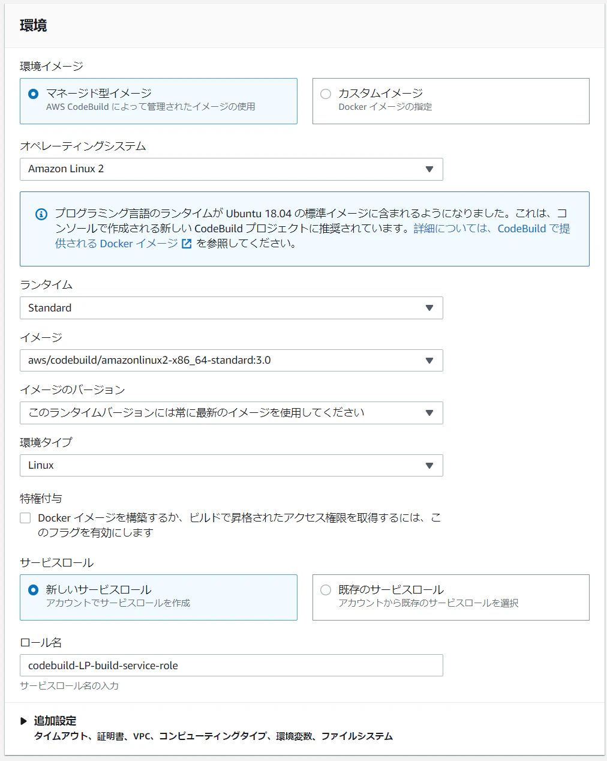Screen dimensions: 607x761
Task: Expand the イメージのバージョン dropdown
Action: pyautogui.click(x=232, y=413)
